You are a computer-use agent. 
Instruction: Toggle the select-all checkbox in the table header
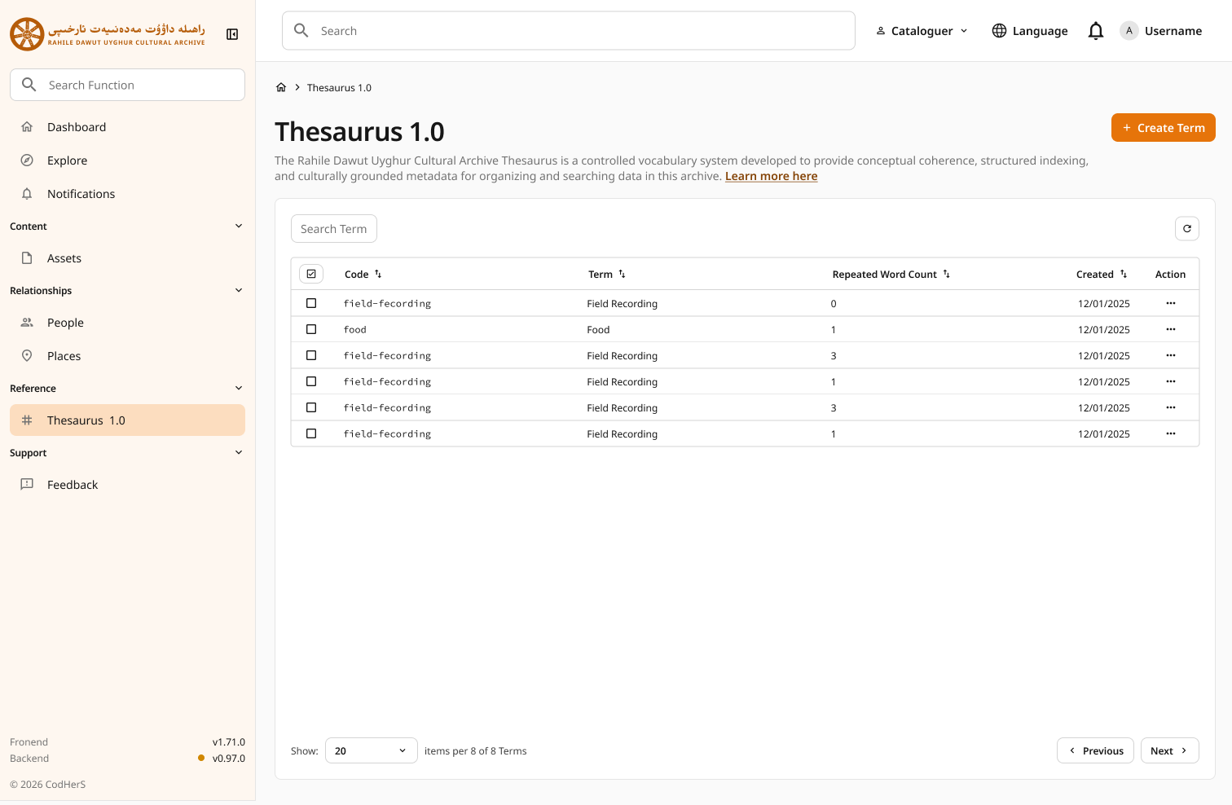coord(311,274)
